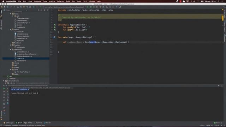Click the Structure vertical tab on left stripe

click(x=1, y=25)
